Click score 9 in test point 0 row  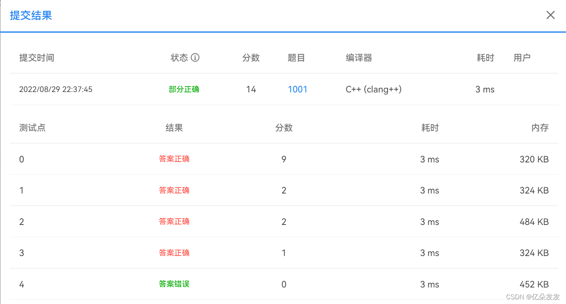(284, 159)
